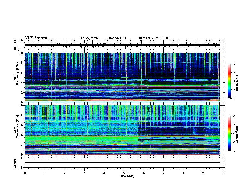Click the -7 label on ch.1 color scale
The width and height of the screenshot is (251, 194).
(234, 98)
